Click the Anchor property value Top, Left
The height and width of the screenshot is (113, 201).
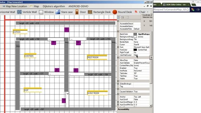tap(142, 97)
